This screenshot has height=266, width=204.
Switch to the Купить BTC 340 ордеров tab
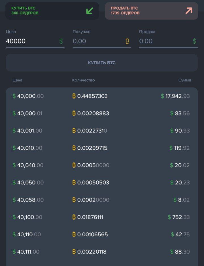52,11
